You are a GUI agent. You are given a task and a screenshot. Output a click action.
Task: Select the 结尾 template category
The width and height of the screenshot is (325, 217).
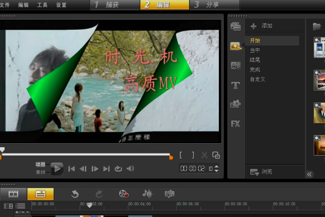255,60
